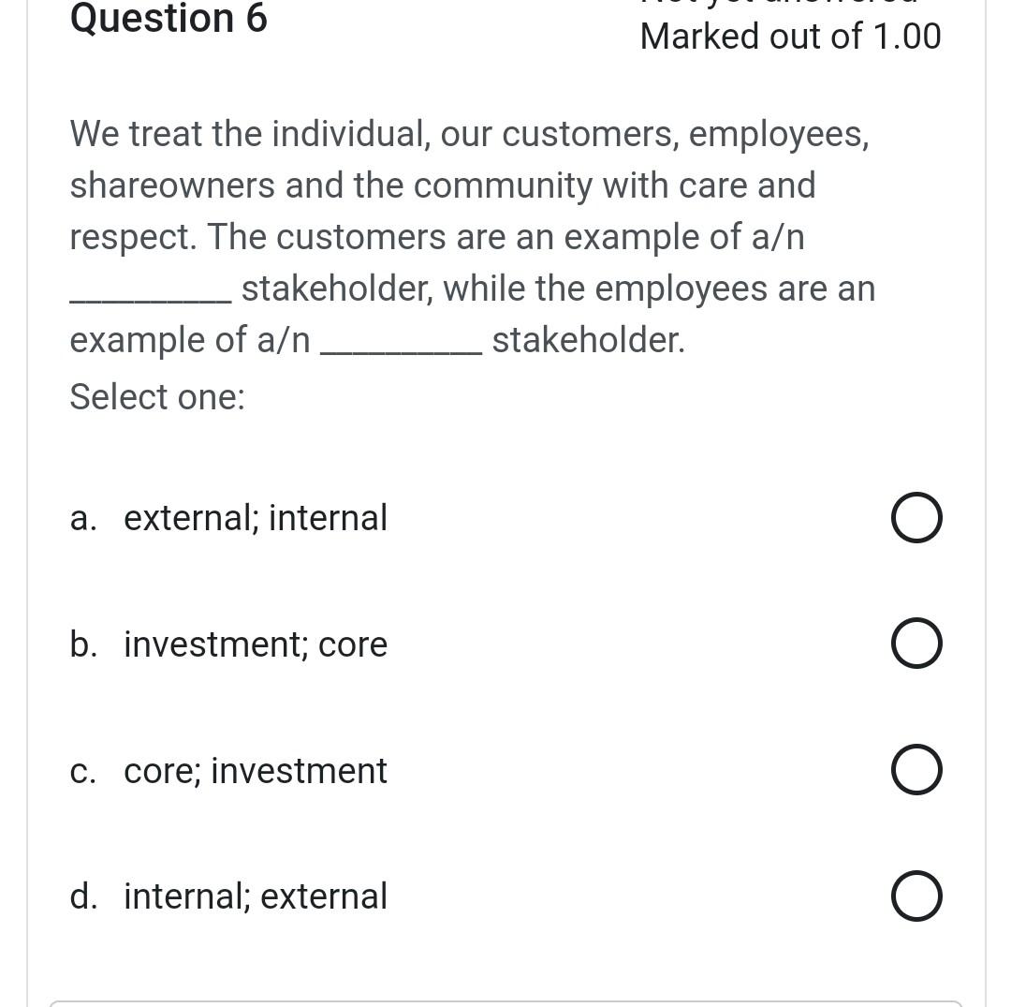Click the option text 'investment; core'

pyautogui.click(x=256, y=643)
